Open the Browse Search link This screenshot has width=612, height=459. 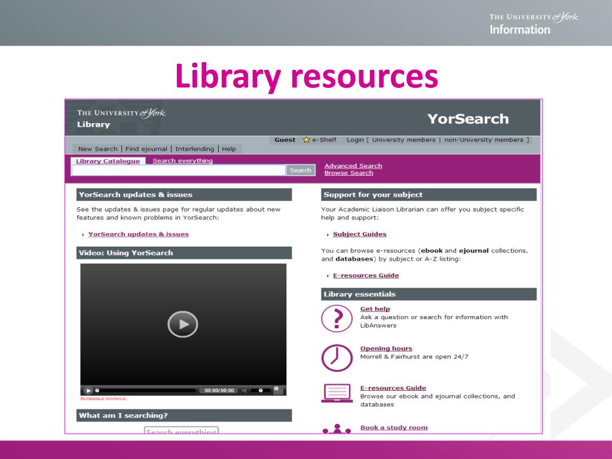click(x=348, y=173)
